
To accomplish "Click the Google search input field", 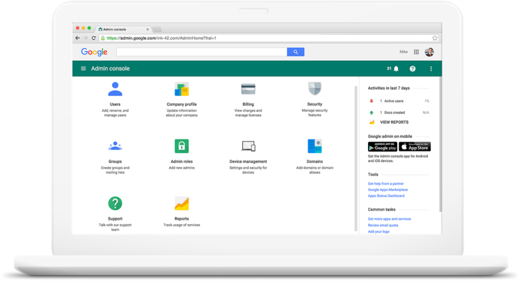I will [202, 52].
